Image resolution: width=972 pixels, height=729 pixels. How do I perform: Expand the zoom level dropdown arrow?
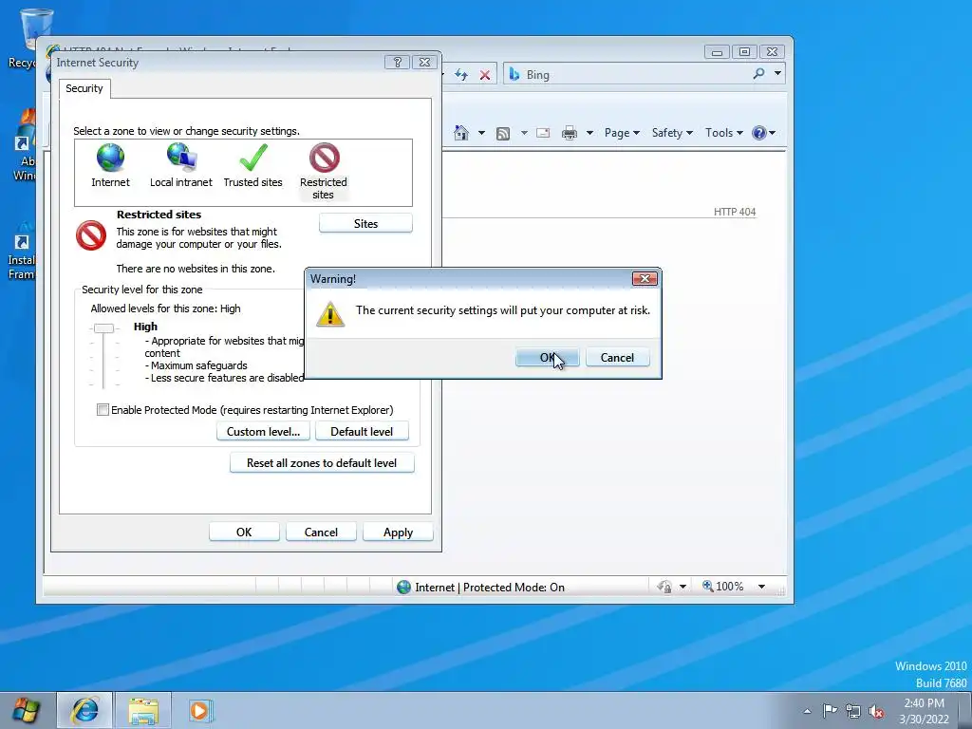pos(762,587)
